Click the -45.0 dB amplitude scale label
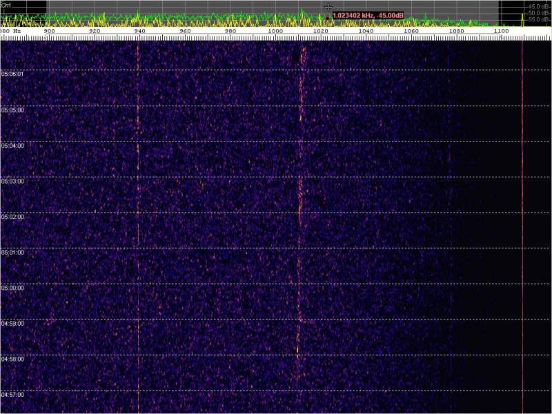Image resolution: width=552 pixels, height=414 pixels. 538,6
